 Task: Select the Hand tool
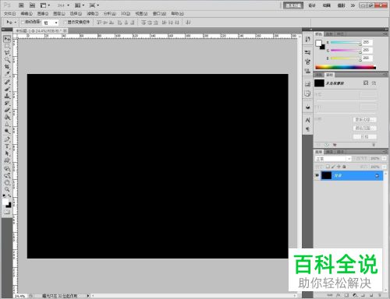coord(7,183)
